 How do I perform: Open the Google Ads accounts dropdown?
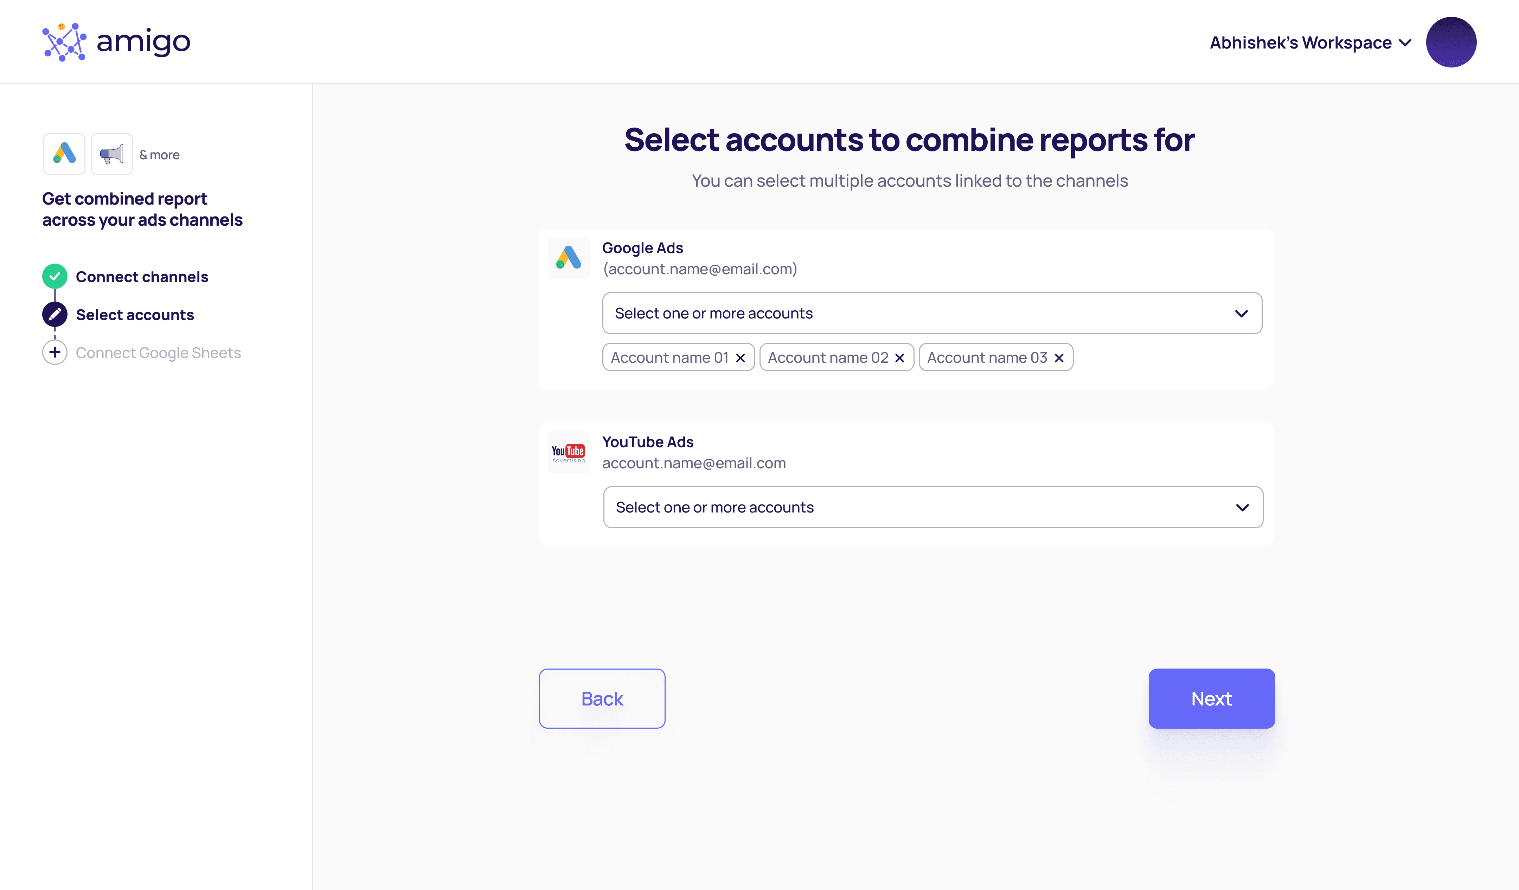932,313
